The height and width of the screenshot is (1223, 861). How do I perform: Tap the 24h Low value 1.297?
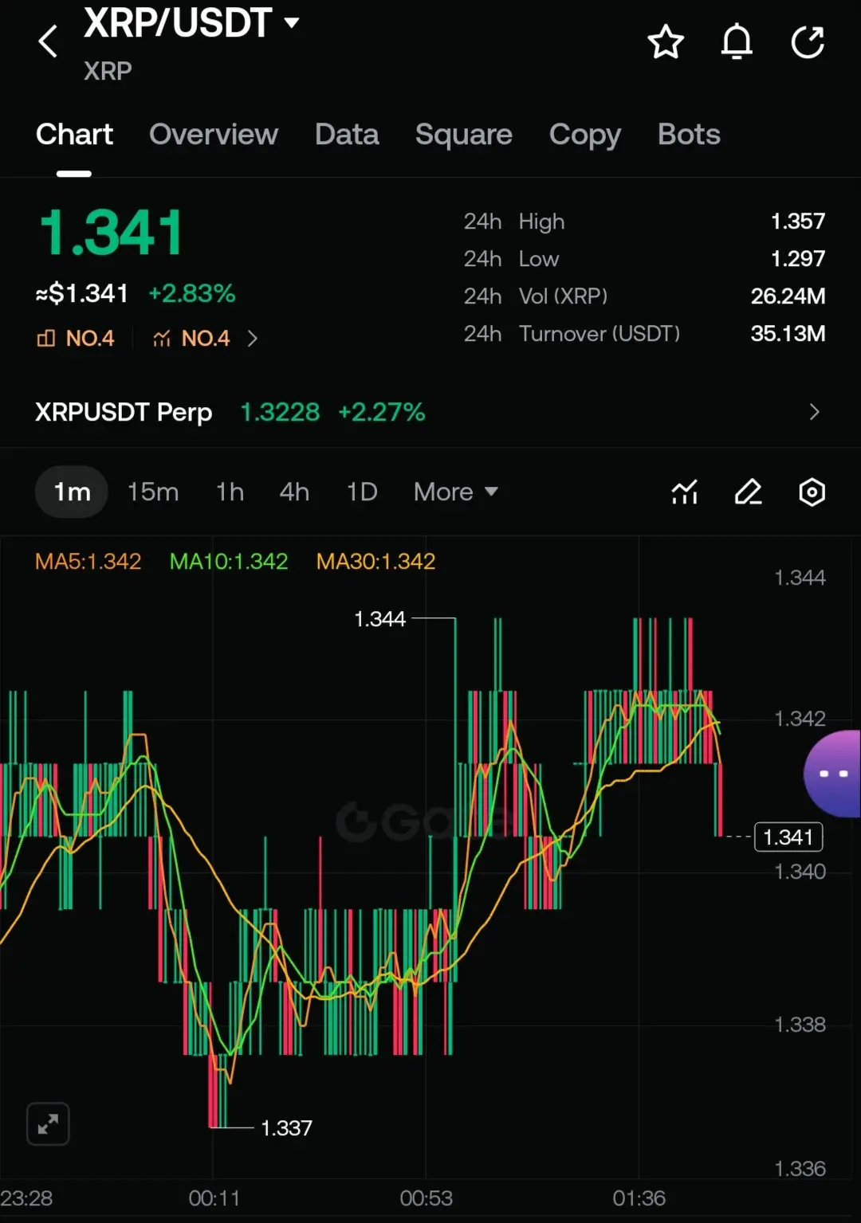click(798, 259)
